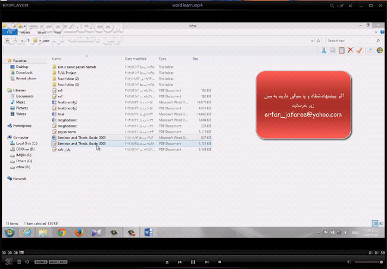Go to the previous track
This screenshot has height=269, width=387.
point(180,262)
